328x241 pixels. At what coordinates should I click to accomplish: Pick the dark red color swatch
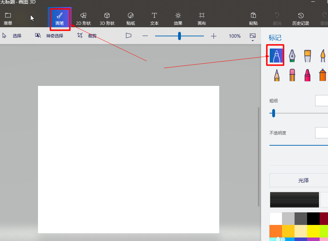pyautogui.click(x=324, y=219)
